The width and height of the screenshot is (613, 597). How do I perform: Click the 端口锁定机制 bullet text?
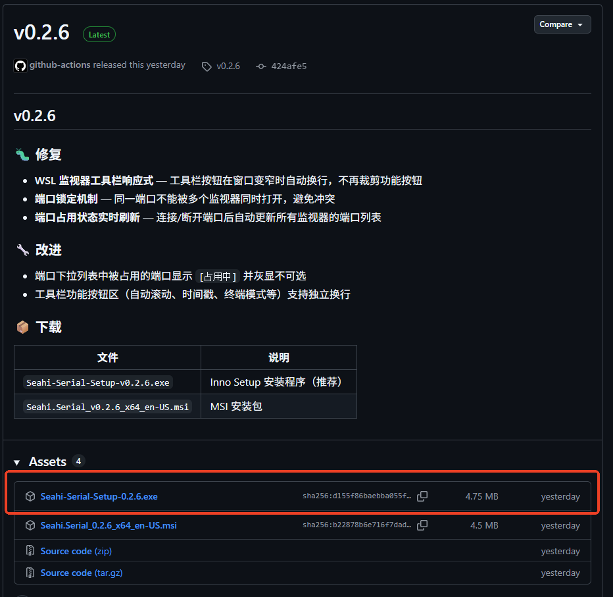(66, 199)
